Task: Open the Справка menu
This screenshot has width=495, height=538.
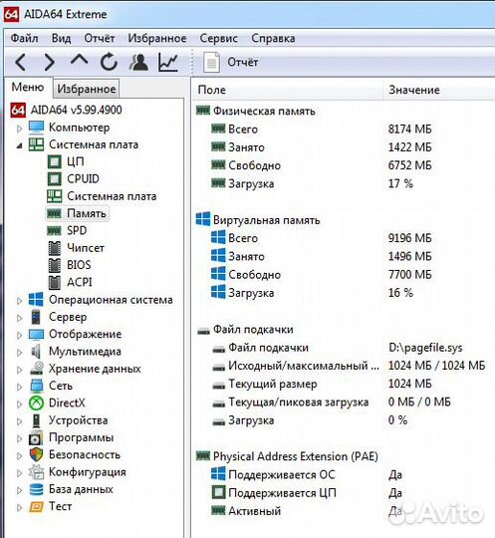Action: pos(273,38)
